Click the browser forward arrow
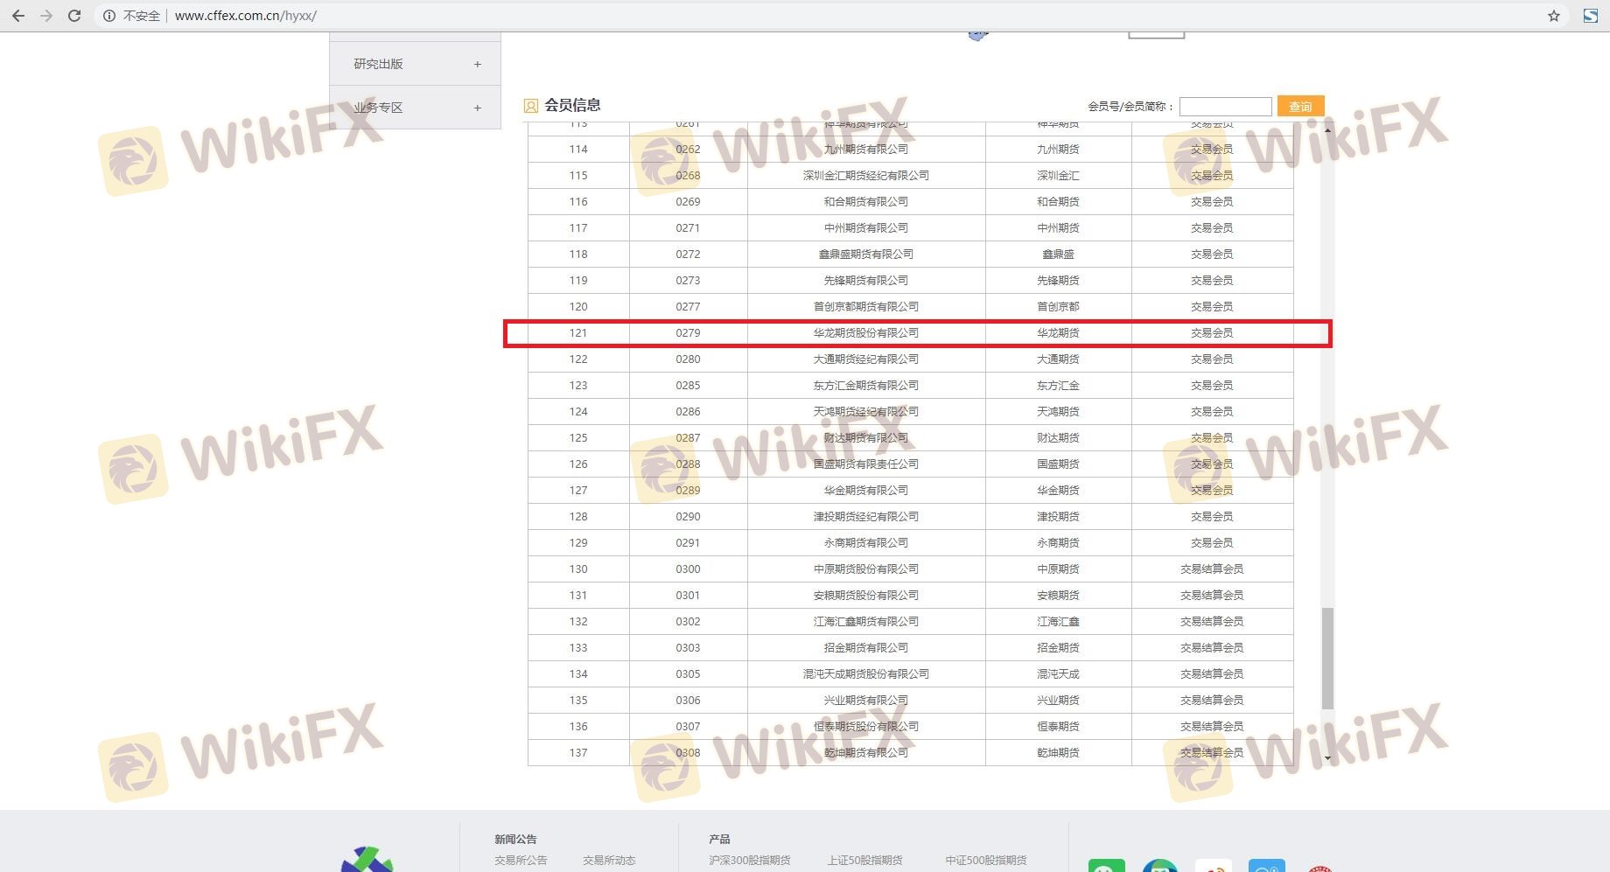 coord(46,16)
